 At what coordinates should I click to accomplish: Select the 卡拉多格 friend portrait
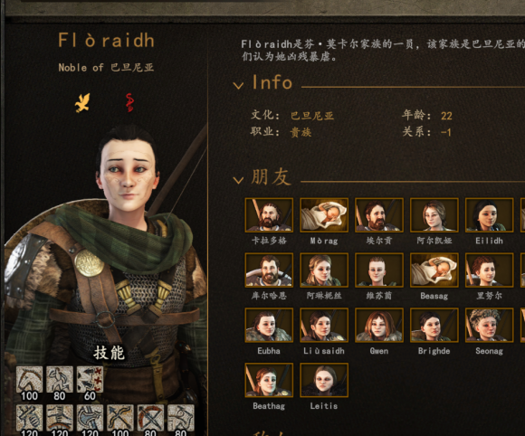pos(269,214)
